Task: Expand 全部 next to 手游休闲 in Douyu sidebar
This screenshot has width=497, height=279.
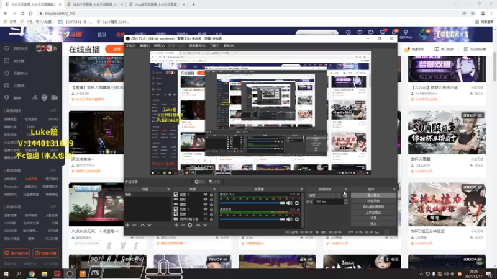Action: (x=53, y=206)
